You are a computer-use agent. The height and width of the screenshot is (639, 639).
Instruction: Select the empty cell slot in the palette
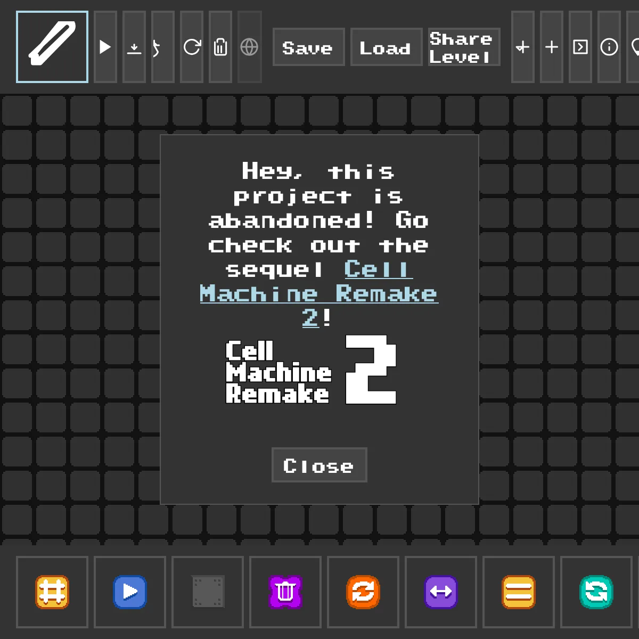click(208, 592)
